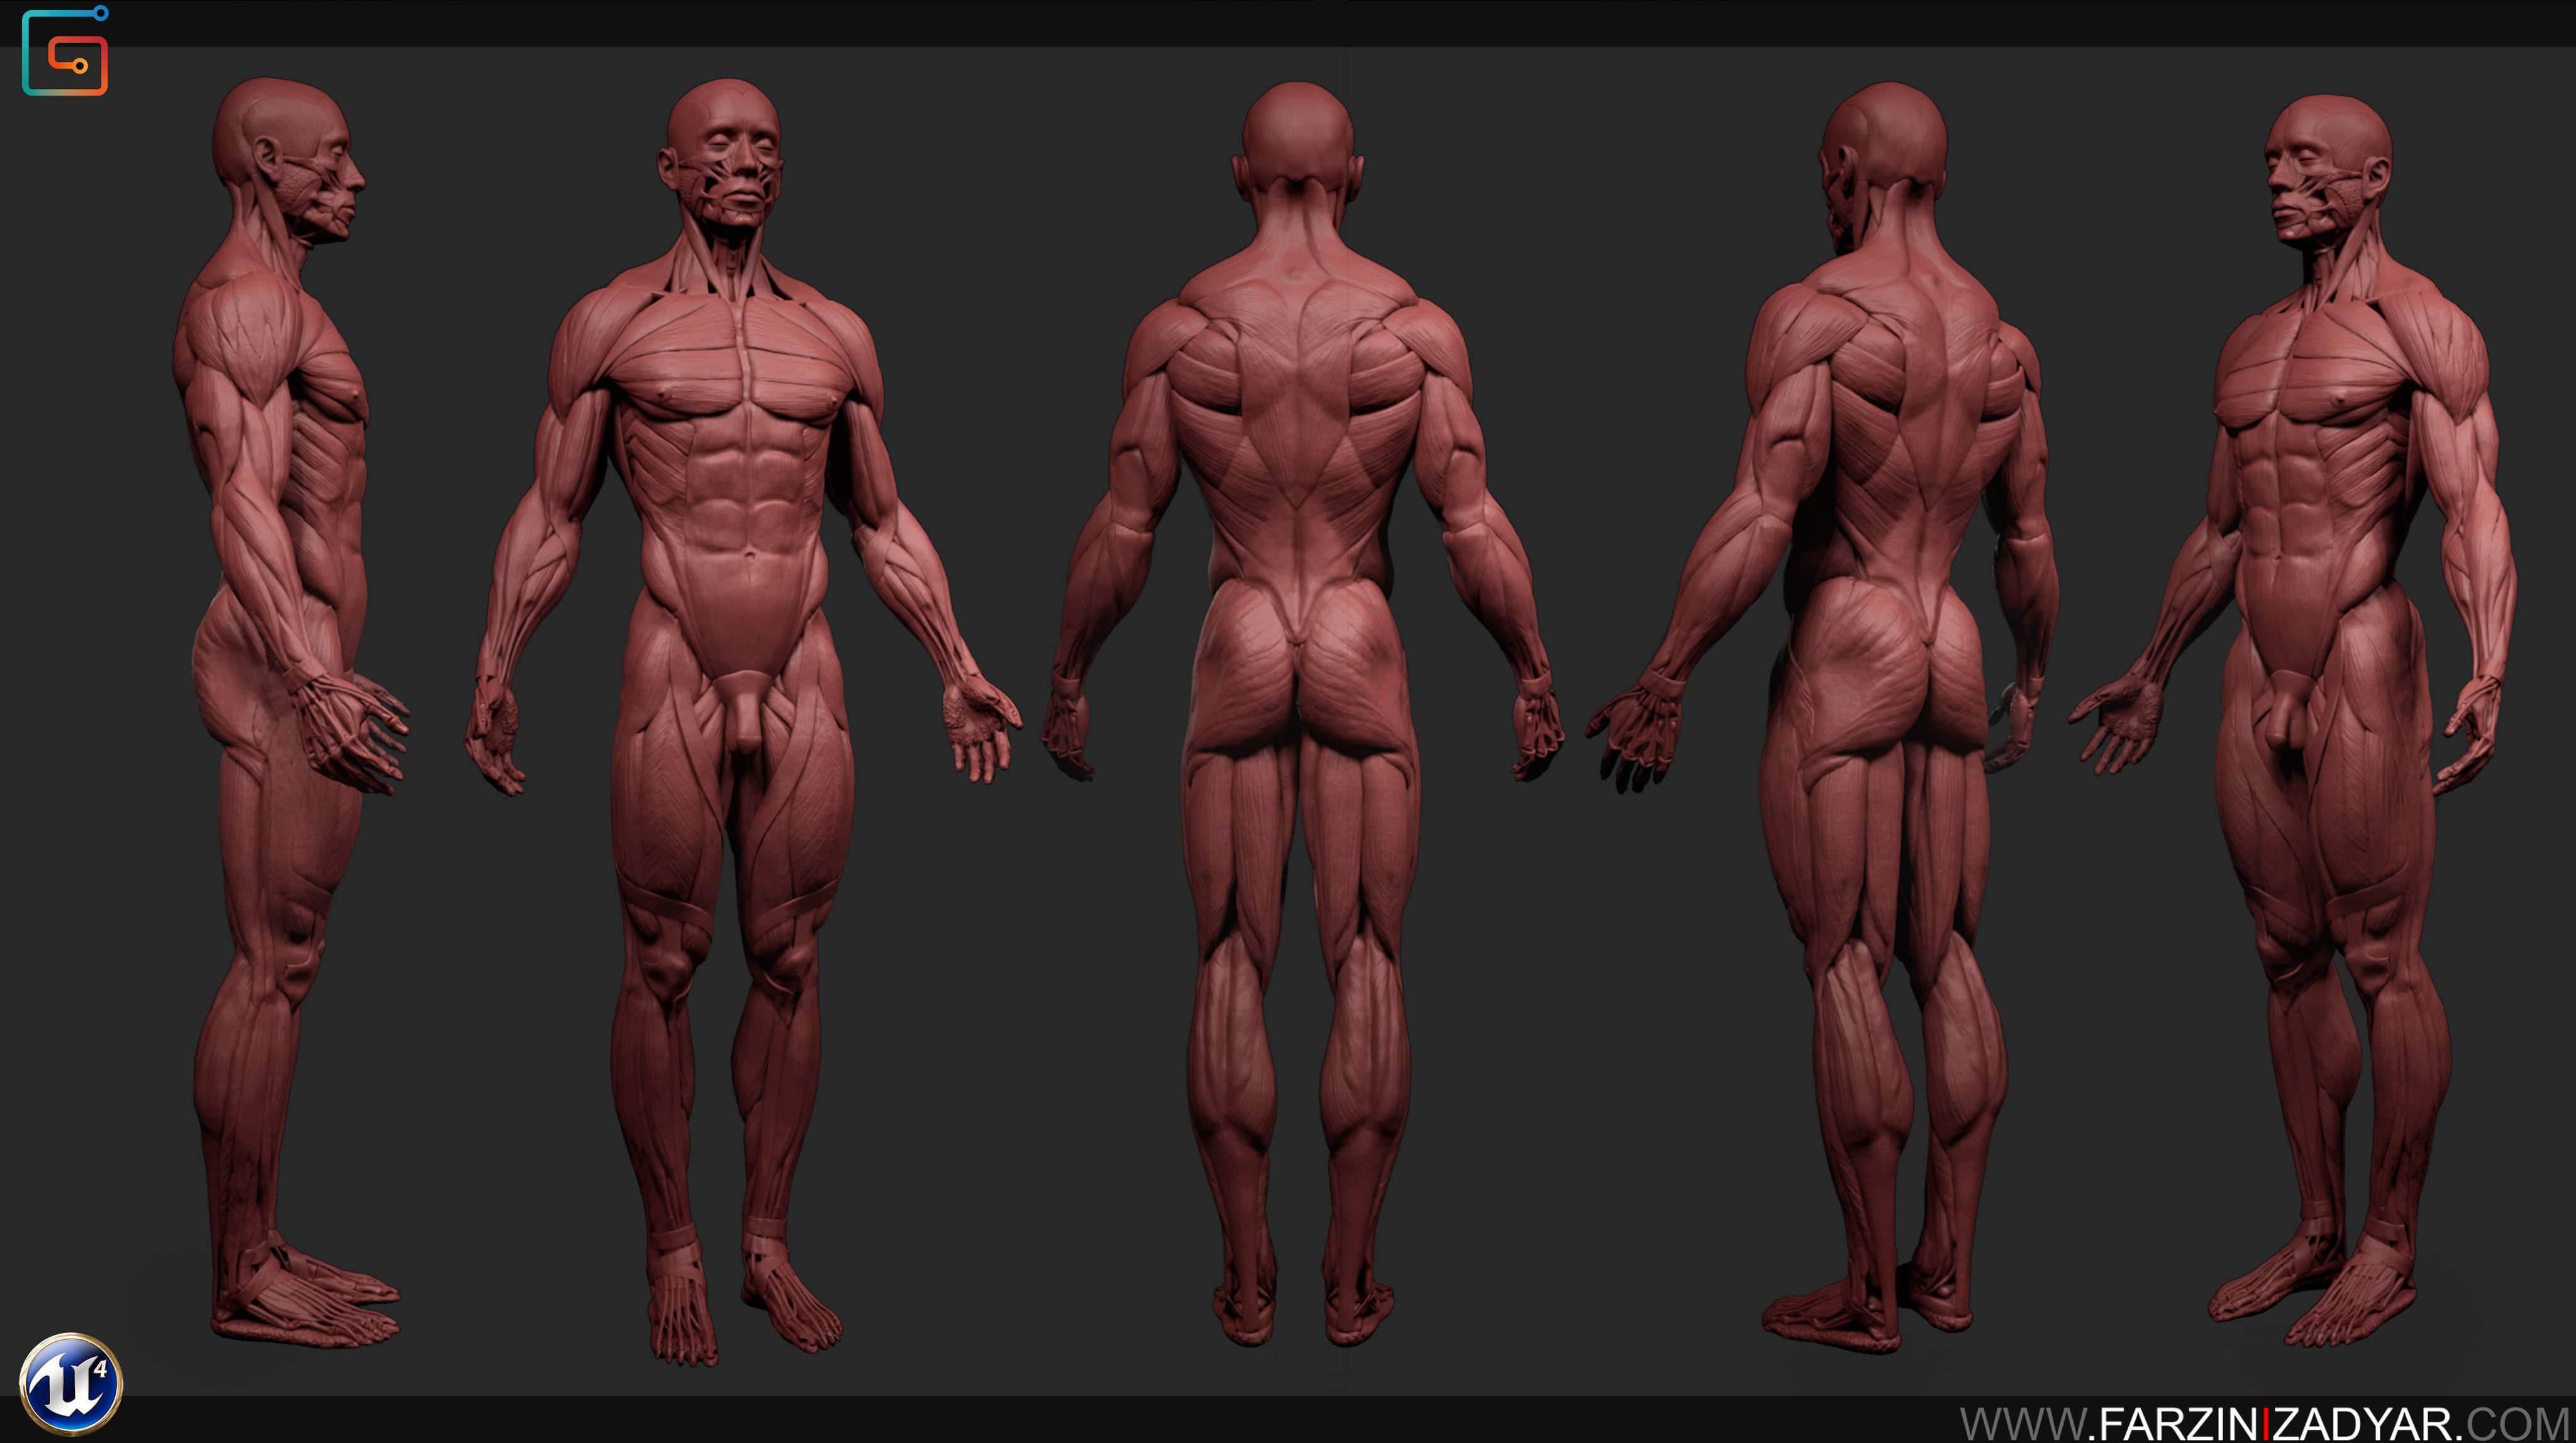Click the Unreal Engine 4 logo

point(70,1385)
